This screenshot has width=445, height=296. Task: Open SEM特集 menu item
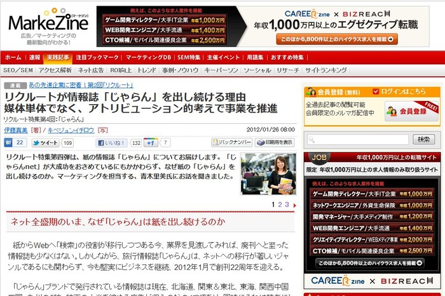[189, 57]
